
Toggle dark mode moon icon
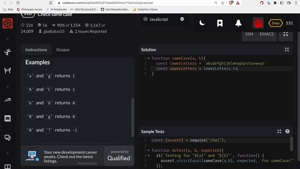[202, 23]
